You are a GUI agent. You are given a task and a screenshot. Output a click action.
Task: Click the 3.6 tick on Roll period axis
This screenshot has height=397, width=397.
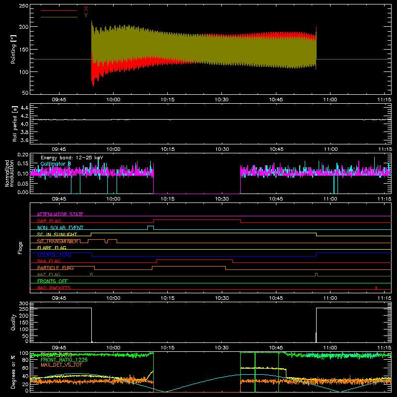[24, 140]
